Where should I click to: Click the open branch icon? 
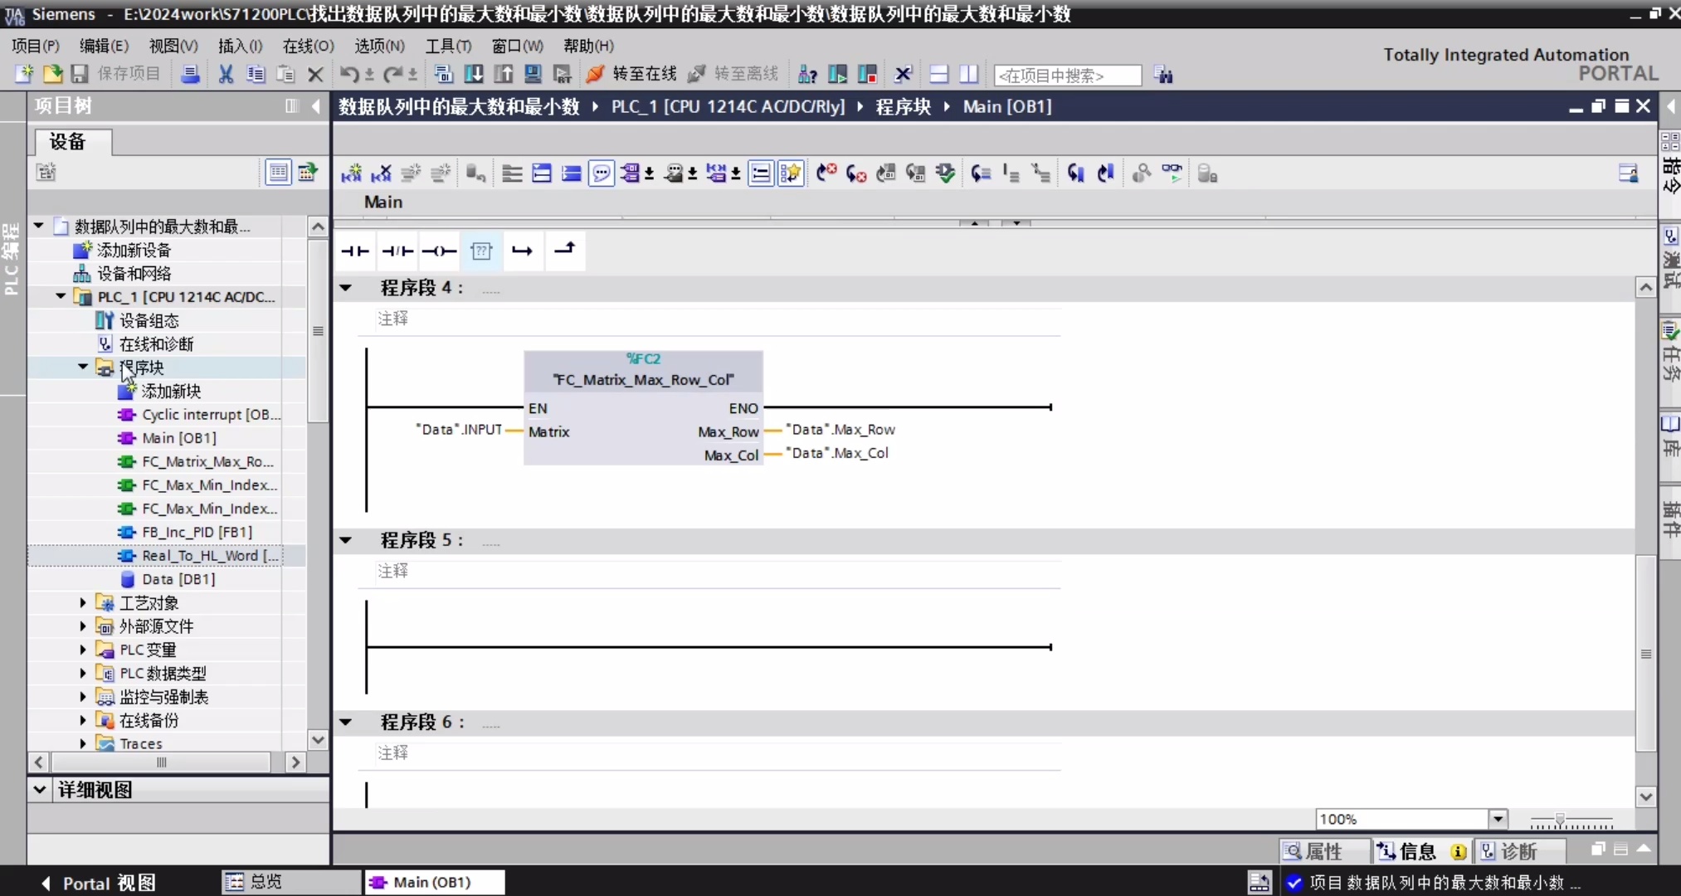(x=522, y=251)
